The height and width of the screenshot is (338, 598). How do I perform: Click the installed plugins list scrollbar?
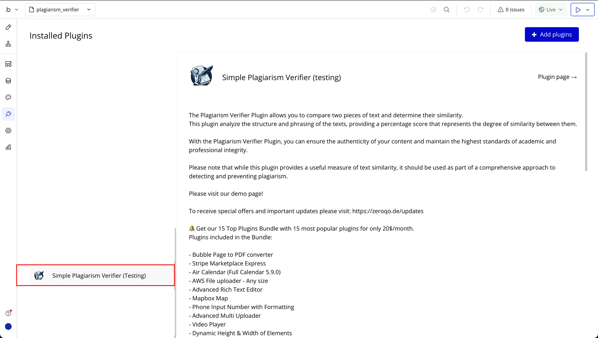(175, 283)
